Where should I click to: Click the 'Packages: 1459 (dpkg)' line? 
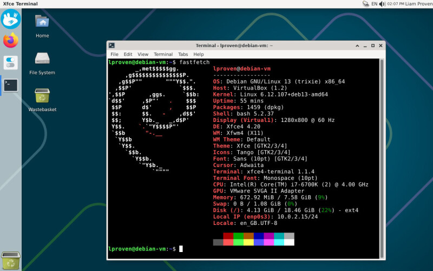click(x=248, y=107)
